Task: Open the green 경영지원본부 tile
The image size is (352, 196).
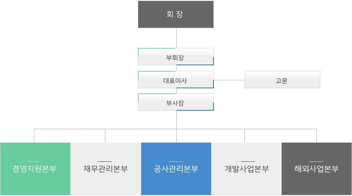Action: pyautogui.click(x=35, y=169)
